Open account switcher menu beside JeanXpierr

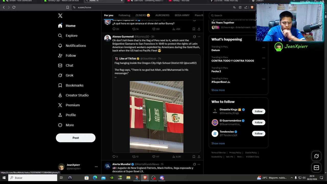(x=96, y=167)
